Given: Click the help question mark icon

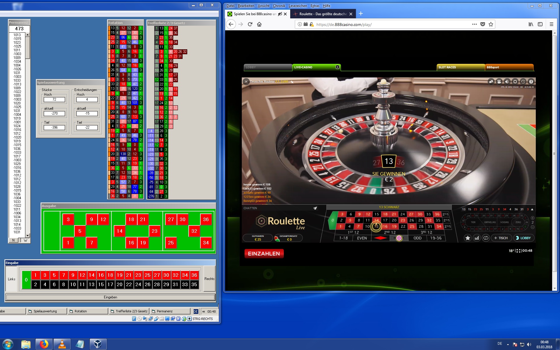Looking at the screenshot, I should pyautogui.click(x=531, y=82).
